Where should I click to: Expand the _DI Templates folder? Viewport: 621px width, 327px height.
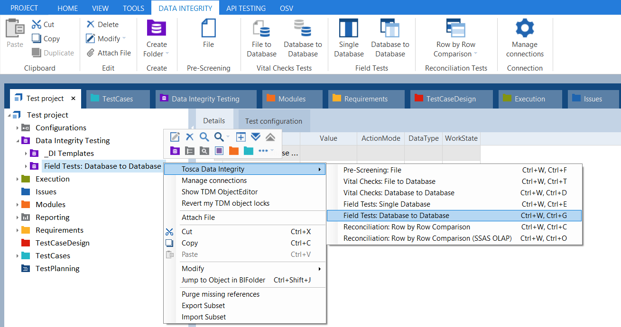tap(26, 154)
